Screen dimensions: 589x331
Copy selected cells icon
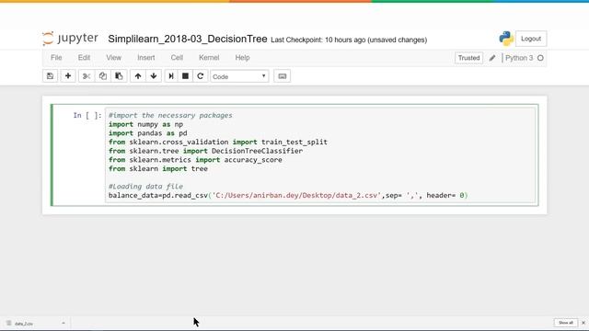(x=102, y=76)
